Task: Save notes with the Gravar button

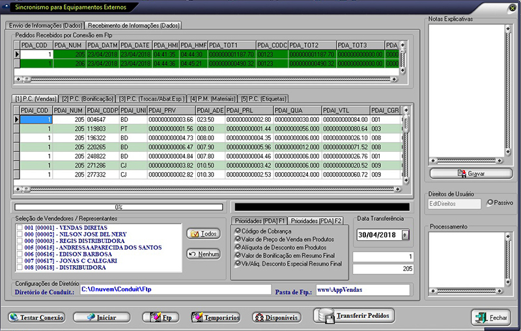Action: coord(471,174)
